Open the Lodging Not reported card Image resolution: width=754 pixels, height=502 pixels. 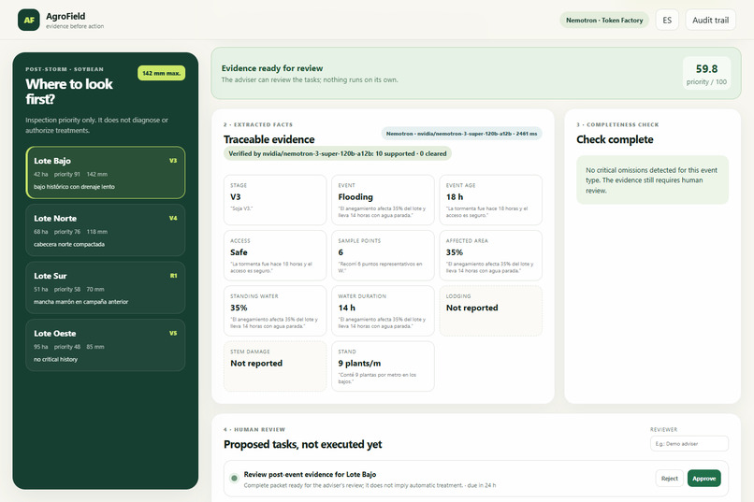coord(490,310)
